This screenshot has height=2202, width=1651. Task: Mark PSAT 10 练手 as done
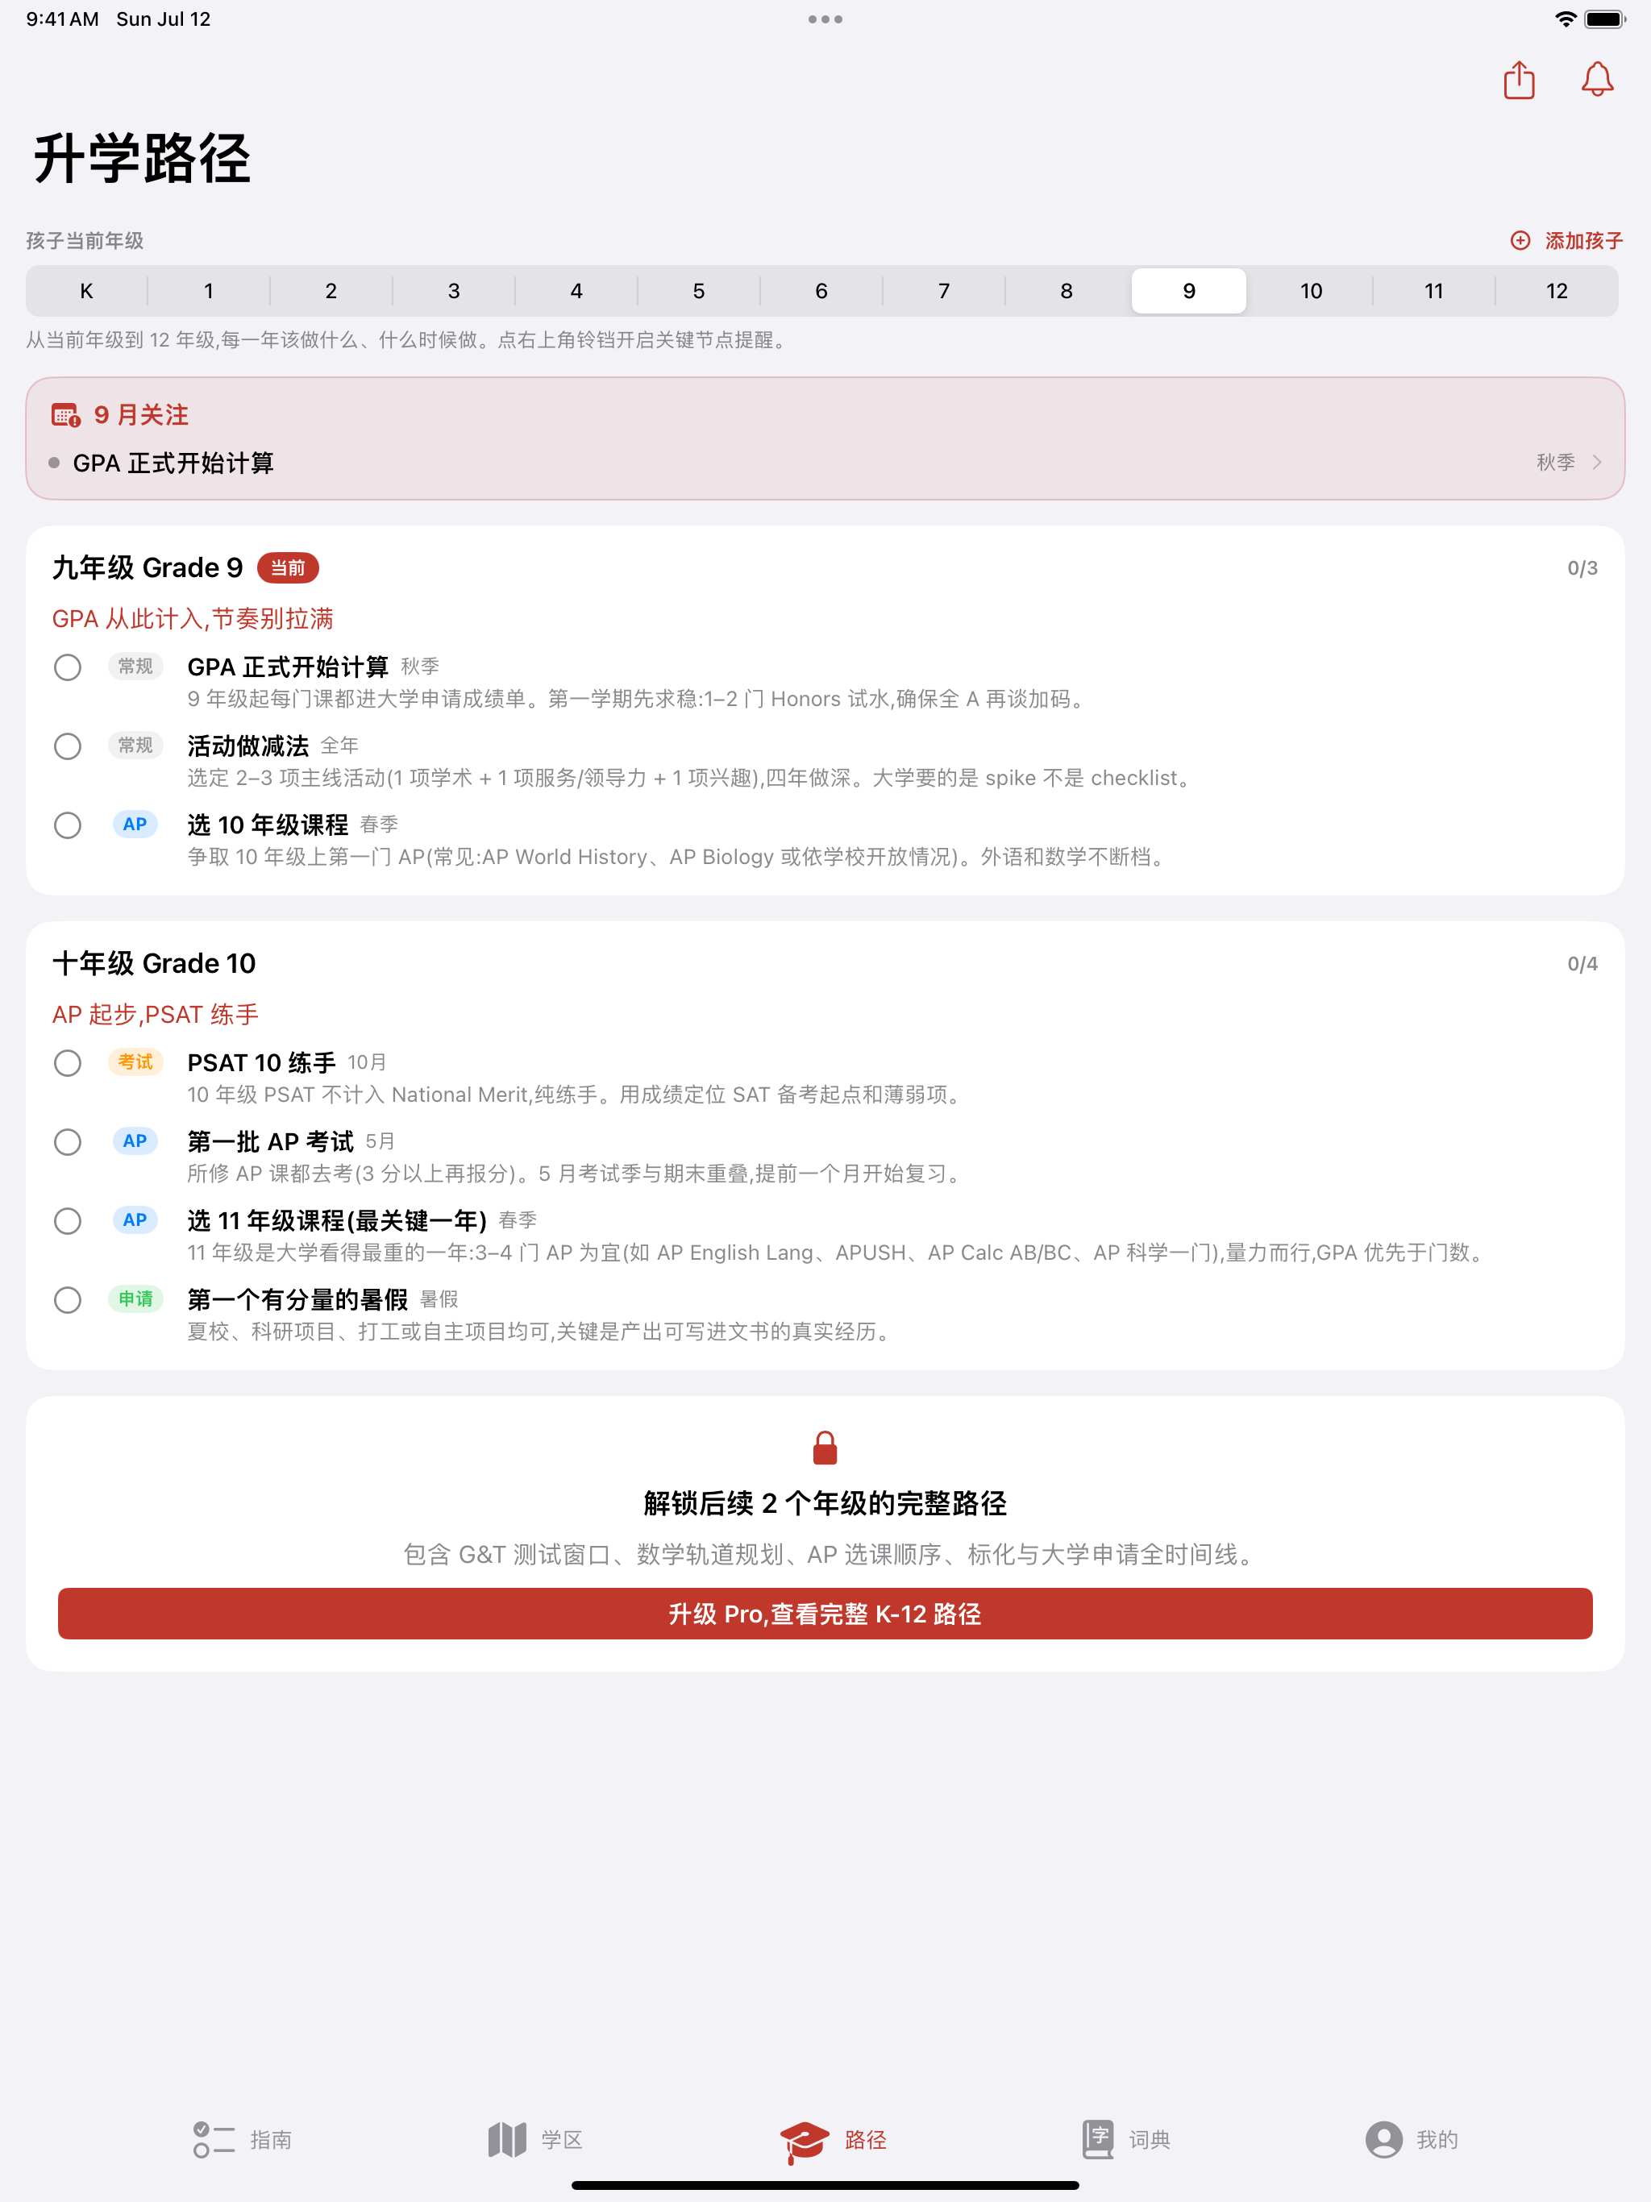pyautogui.click(x=68, y=1063)
